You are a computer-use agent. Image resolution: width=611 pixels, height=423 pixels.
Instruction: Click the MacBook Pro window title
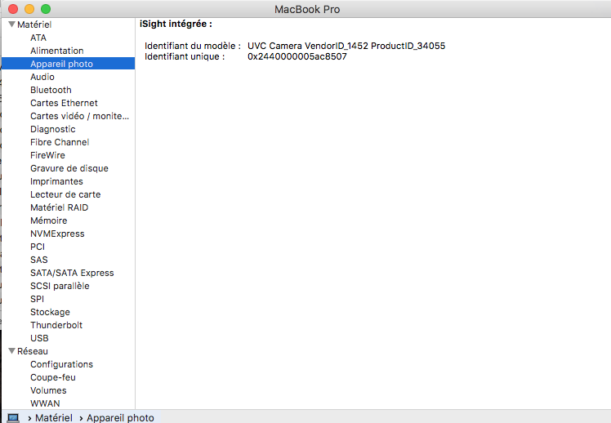point(307,9)
